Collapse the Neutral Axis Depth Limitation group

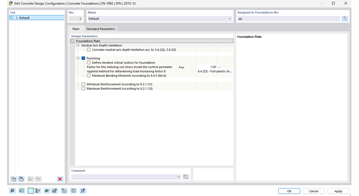[x=78, y=45]
